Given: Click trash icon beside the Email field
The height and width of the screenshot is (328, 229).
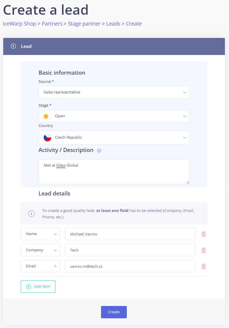Looking at the screenshot, I should click(204, 267).
